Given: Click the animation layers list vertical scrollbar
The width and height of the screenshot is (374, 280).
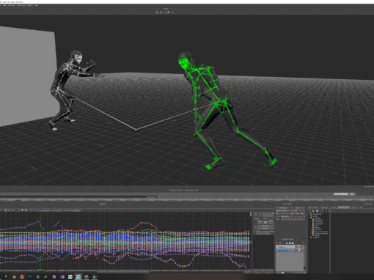Looking at the screenshot, I should pos(304,258).
